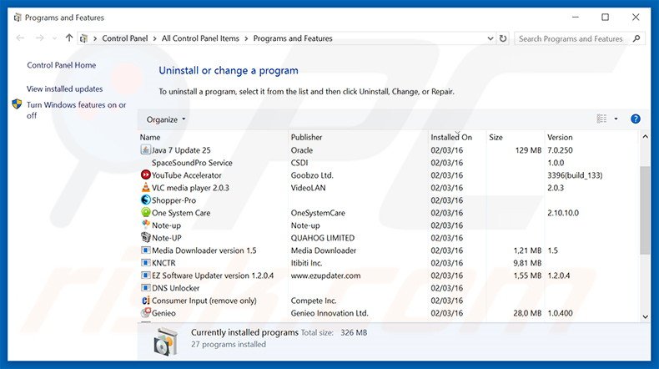Click the scrollbar down arrow
The image size is (659, 369).
645,317
